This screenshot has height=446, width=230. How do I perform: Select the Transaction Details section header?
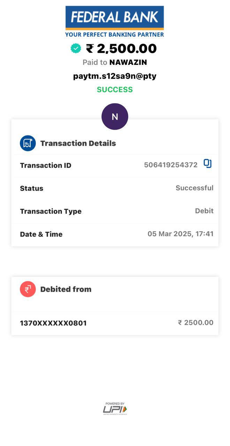pyautogui.click(x=78, y=143)
